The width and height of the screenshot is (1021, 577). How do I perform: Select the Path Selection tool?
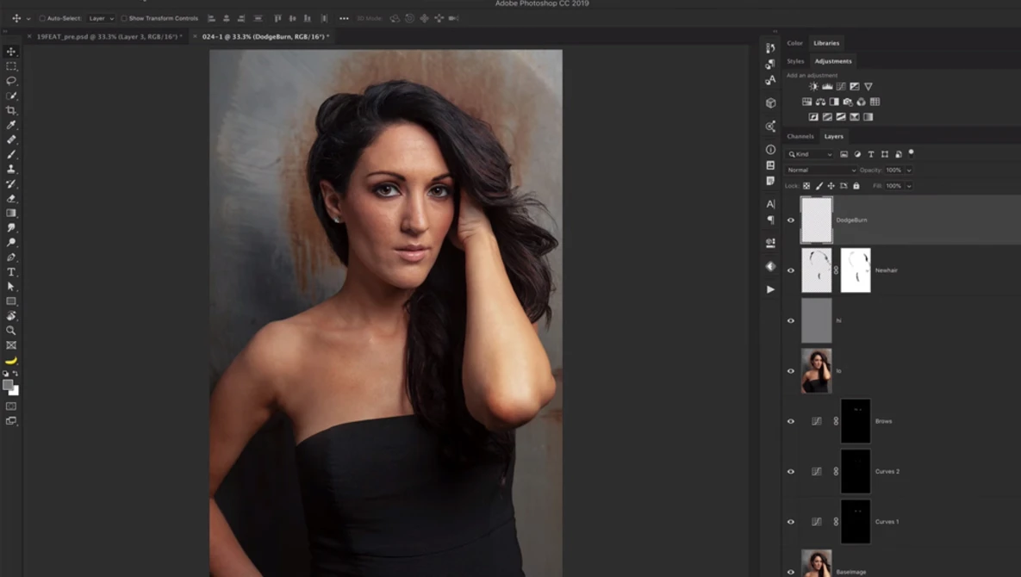11,287
